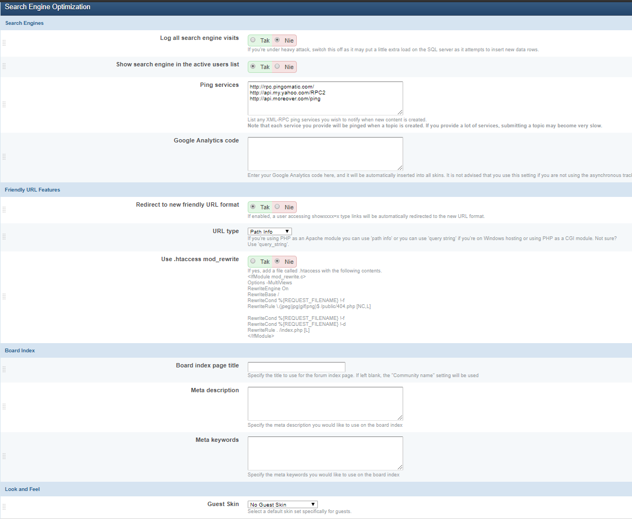Click the Meta description text area
Screen dimensions: 632x519
(325, 404)
